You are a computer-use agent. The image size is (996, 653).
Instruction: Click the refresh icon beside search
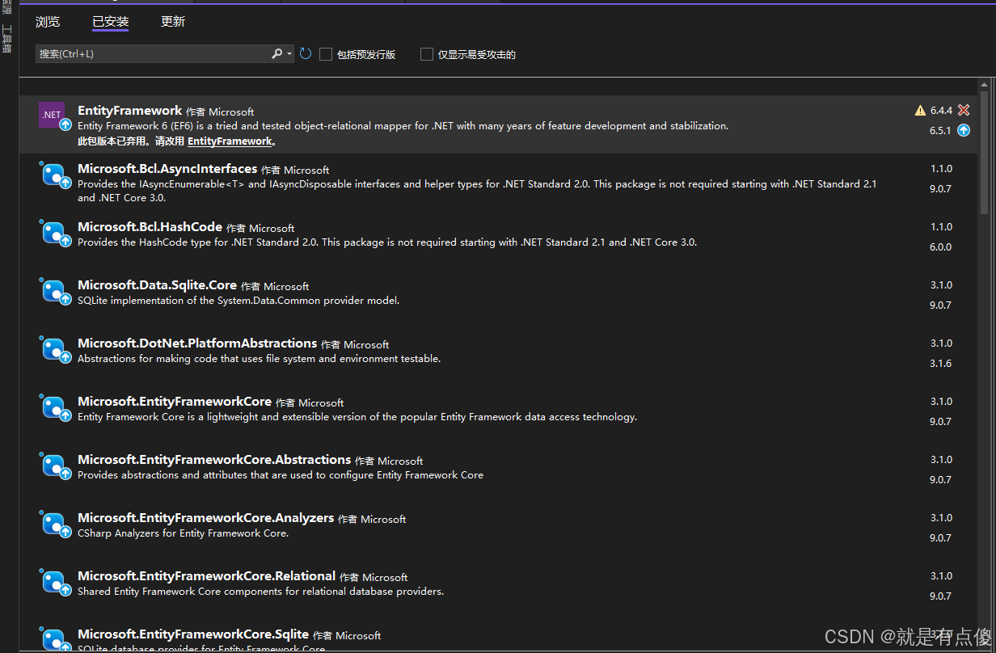(x=306, y=54)
